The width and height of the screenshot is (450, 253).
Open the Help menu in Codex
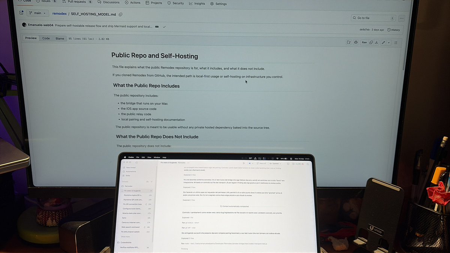[x=164, y=157]
